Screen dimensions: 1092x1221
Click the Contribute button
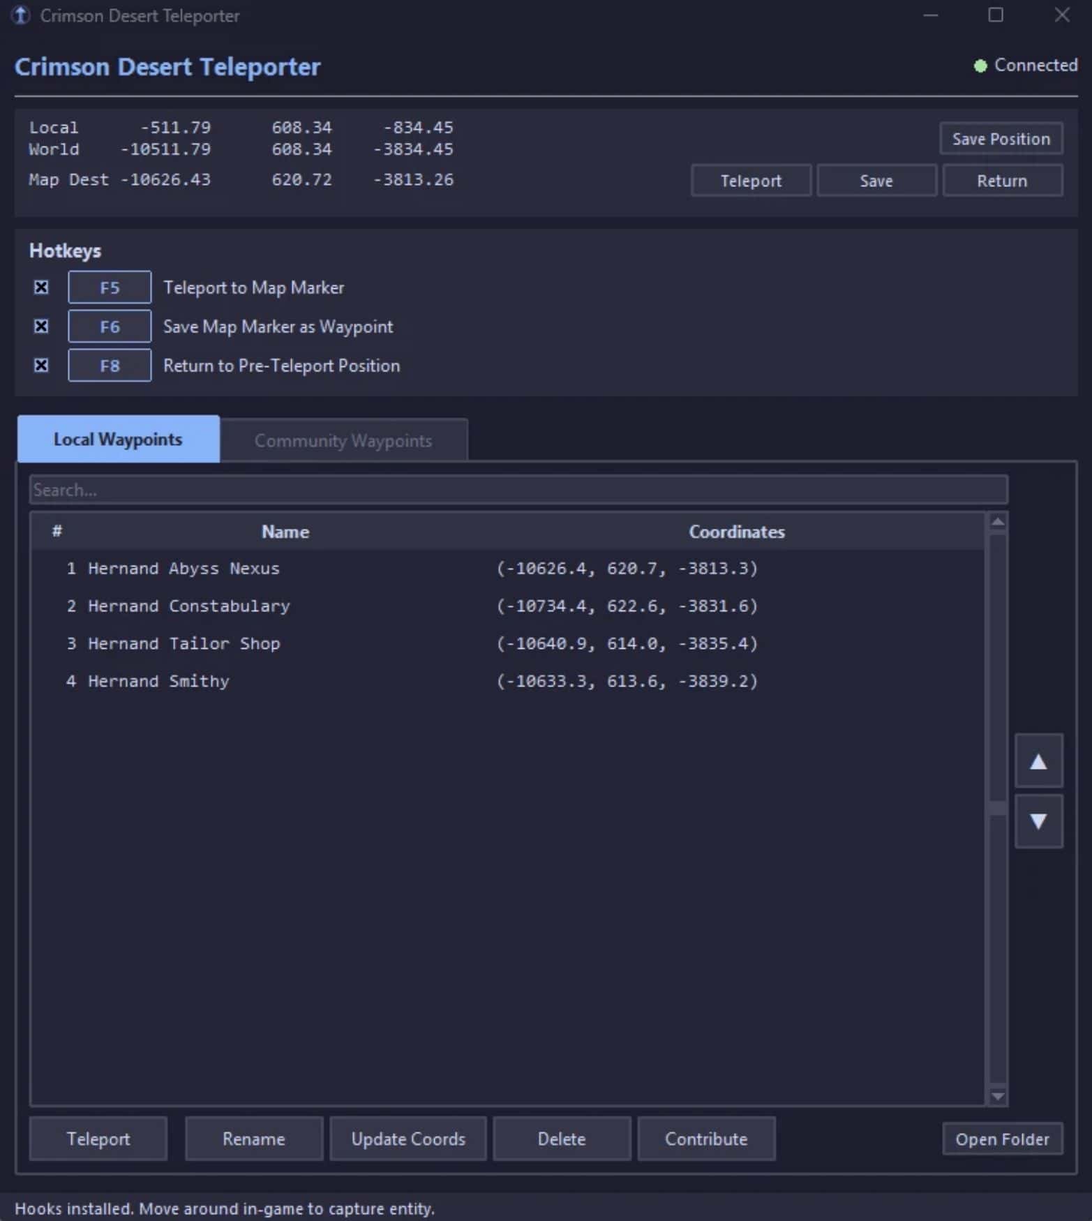pyautogui.click(x=705, y=1139)
